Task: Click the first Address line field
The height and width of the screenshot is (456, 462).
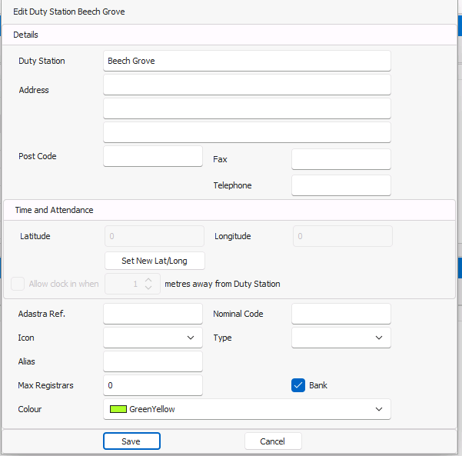Action: pyautogui.click(x=246, y=85)
